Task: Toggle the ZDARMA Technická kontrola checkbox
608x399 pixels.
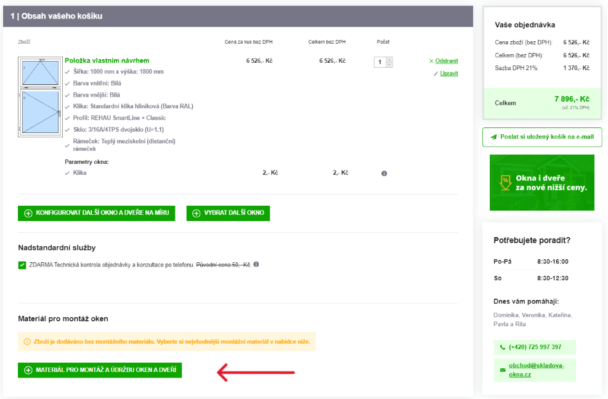Action: pos(23,265)
